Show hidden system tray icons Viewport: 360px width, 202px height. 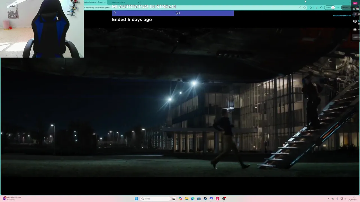pos(328,199)
